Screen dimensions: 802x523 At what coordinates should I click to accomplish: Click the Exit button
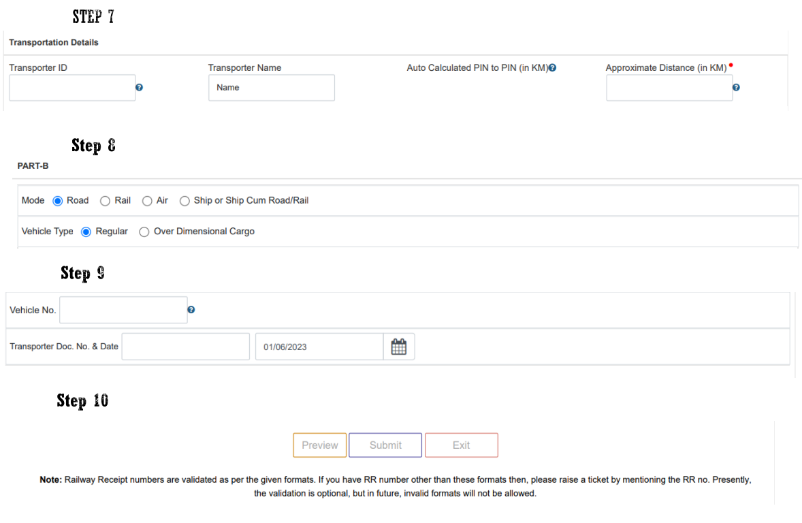(461, 445)
